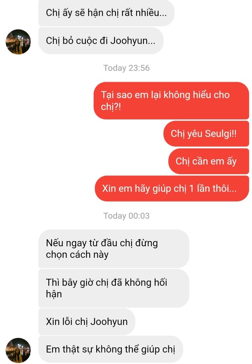Viewport: 252px width, 364px height.
Task: Tap 'Joohyun' in the 'Xin lỗi' message
Action: pos(109,322)
